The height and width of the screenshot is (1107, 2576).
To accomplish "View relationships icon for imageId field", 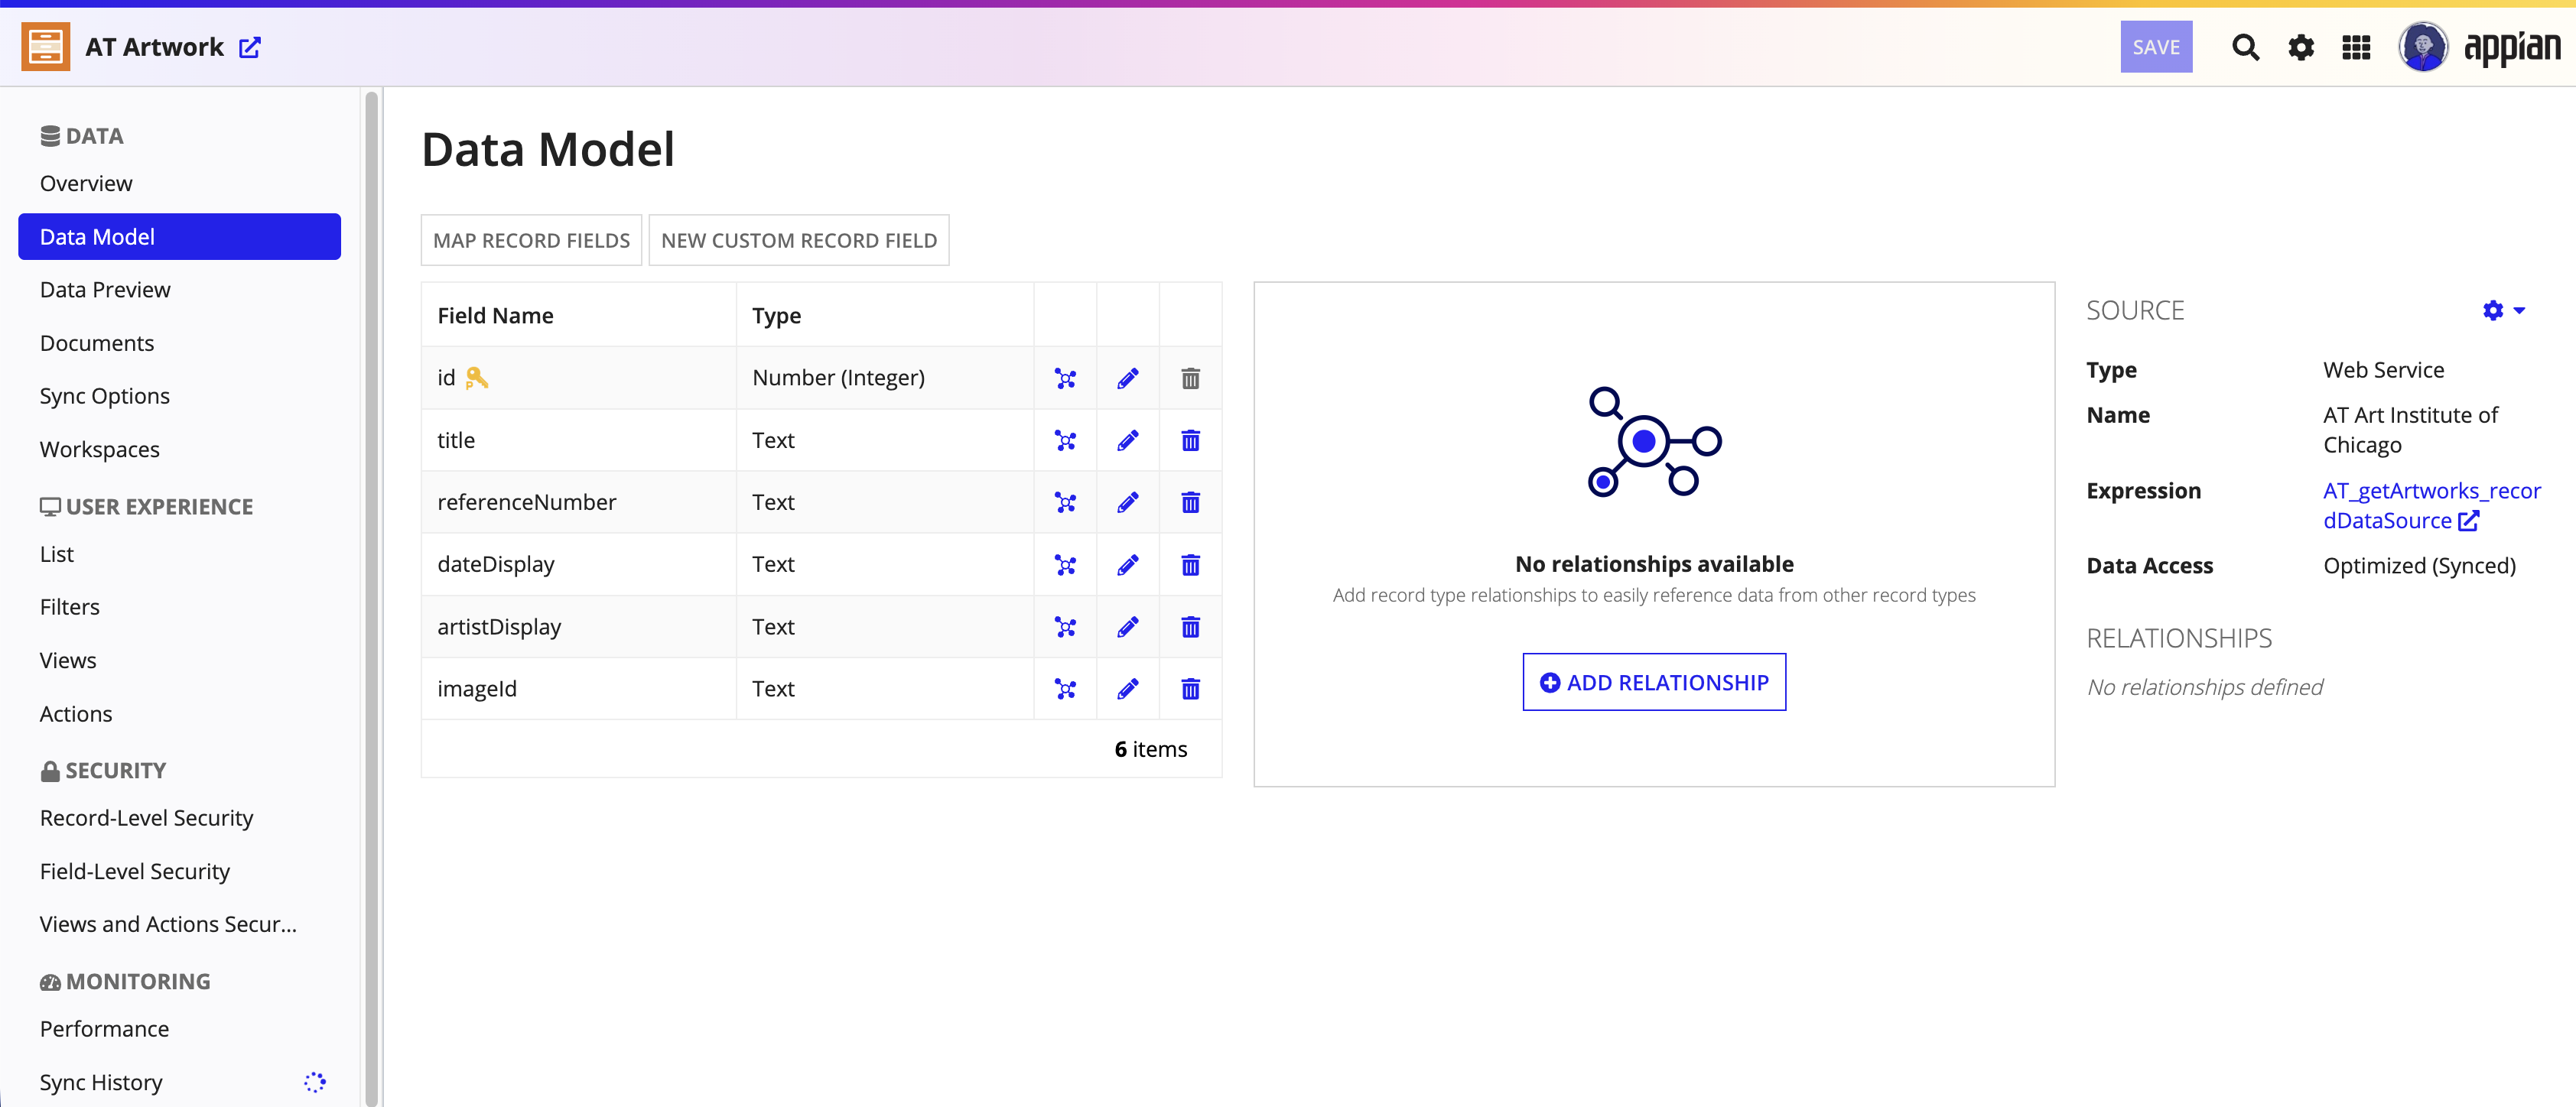I will coord(1065,689).
